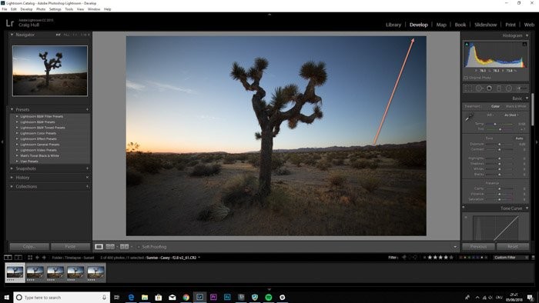The image size is (539, 303).
Task: Collapse the Histogram panel
Action: pyautogui.click(x=527, y=35)
